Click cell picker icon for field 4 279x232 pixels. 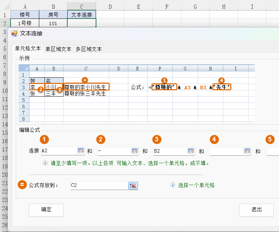(247, 151)
